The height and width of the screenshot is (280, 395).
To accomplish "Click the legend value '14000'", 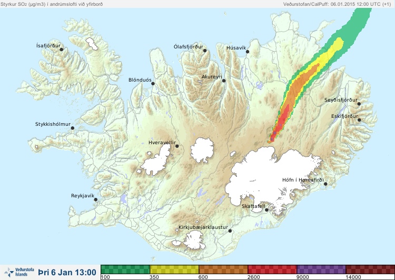I will tap(353, 277).
